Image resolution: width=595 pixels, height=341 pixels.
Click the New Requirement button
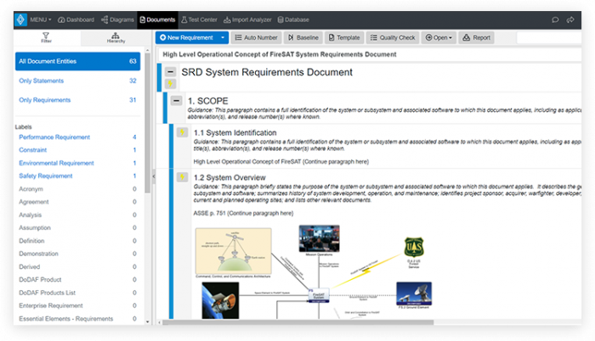pos(186,37)
